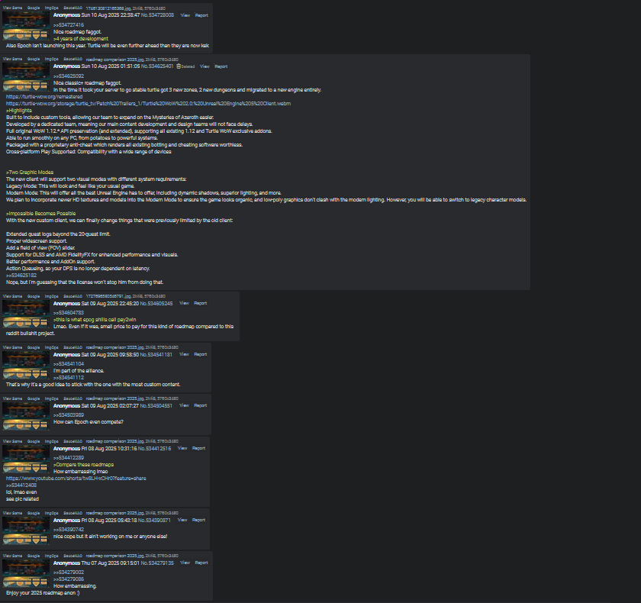Open the Unreal Engine Client.webm link

click(x=148, y=104)
